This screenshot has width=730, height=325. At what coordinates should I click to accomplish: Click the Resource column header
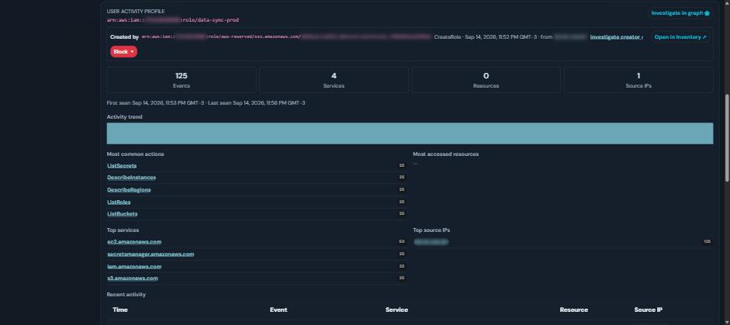pos(573,309)
